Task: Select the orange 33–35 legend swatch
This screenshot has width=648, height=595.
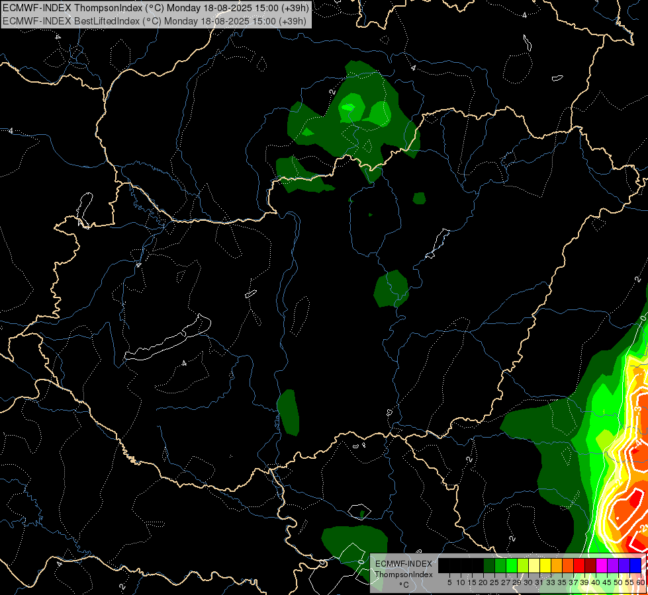Action: pyautogui.click(x=557, y=565)
